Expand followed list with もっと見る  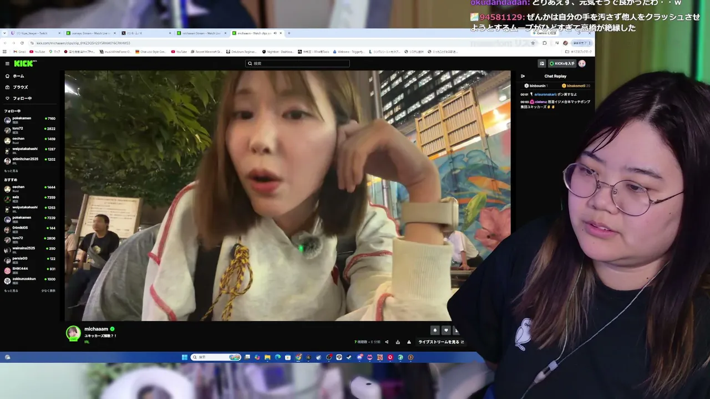[x=11, y=171]
